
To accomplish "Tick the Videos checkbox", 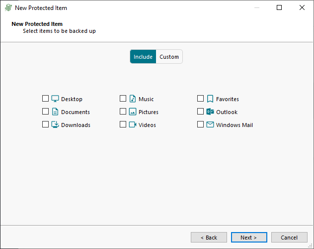I will (123, 124).
